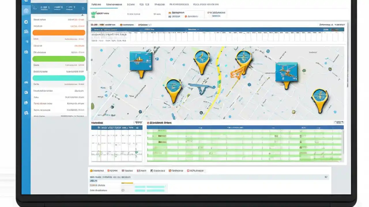Toggle the checkbox beside the bottom status row
Screen dimensions: 369x207
(x=123, y=190)
